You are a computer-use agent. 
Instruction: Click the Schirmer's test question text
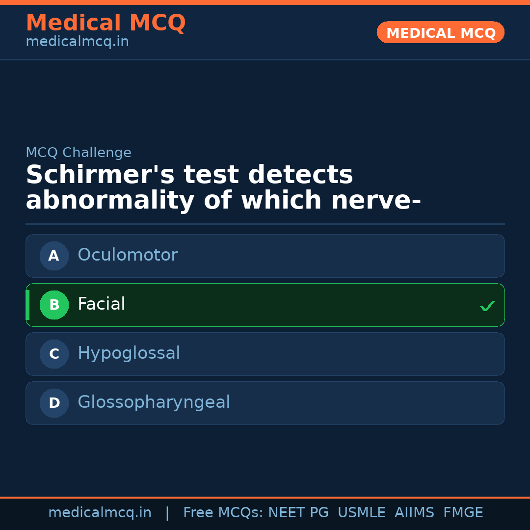[x=223, y=187]
